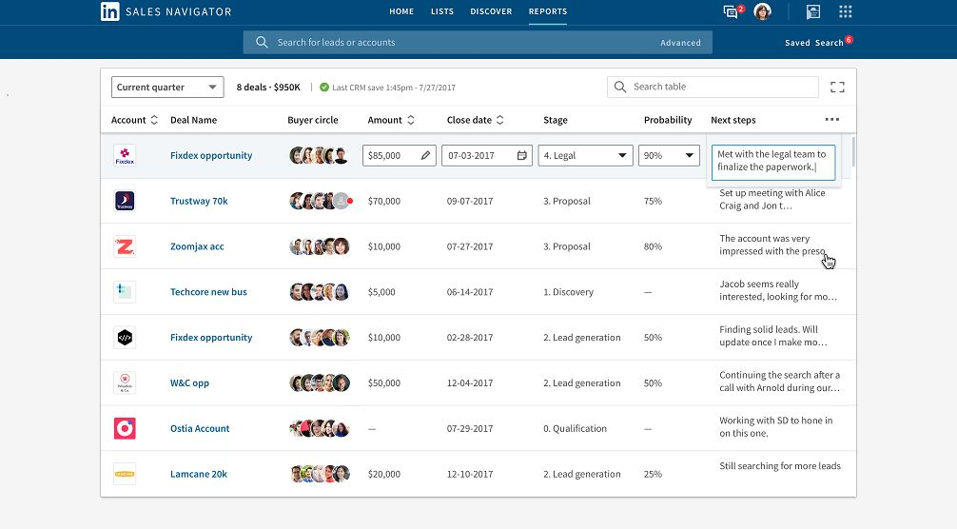957x529 pixels.
Task: Open the Trustway 70k deal
Action: 199,201
